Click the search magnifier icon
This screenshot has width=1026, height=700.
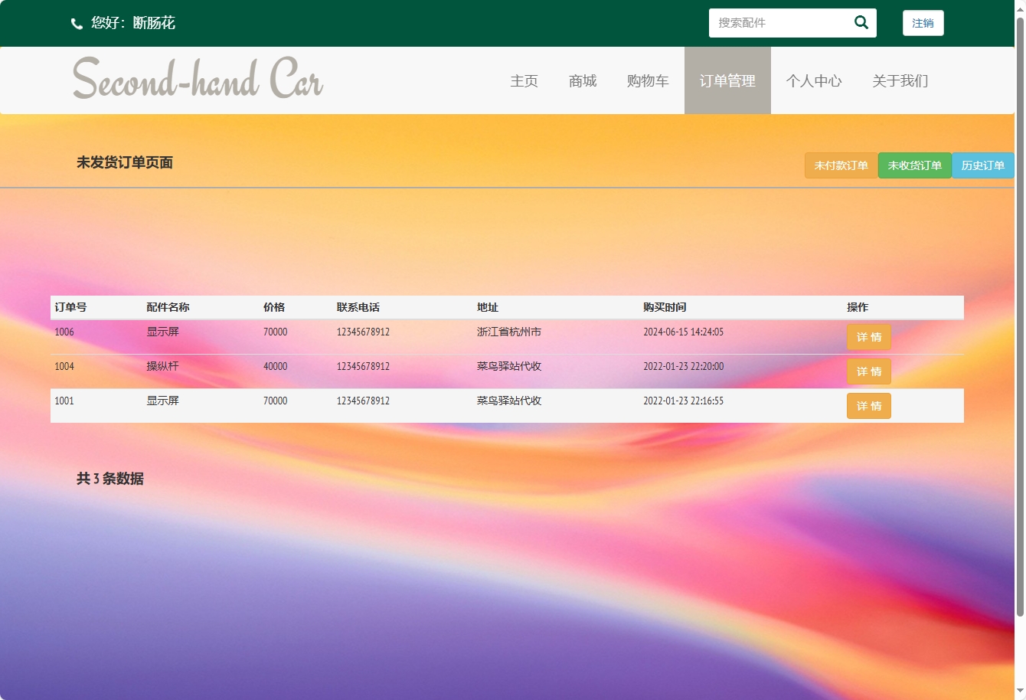[861, 23]
